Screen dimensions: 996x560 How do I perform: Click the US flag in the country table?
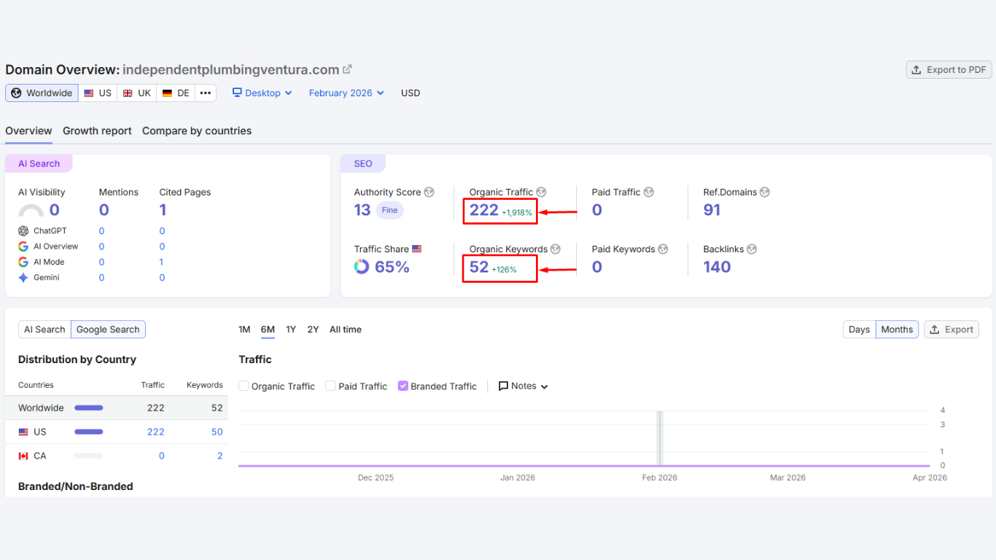[23, 432]
